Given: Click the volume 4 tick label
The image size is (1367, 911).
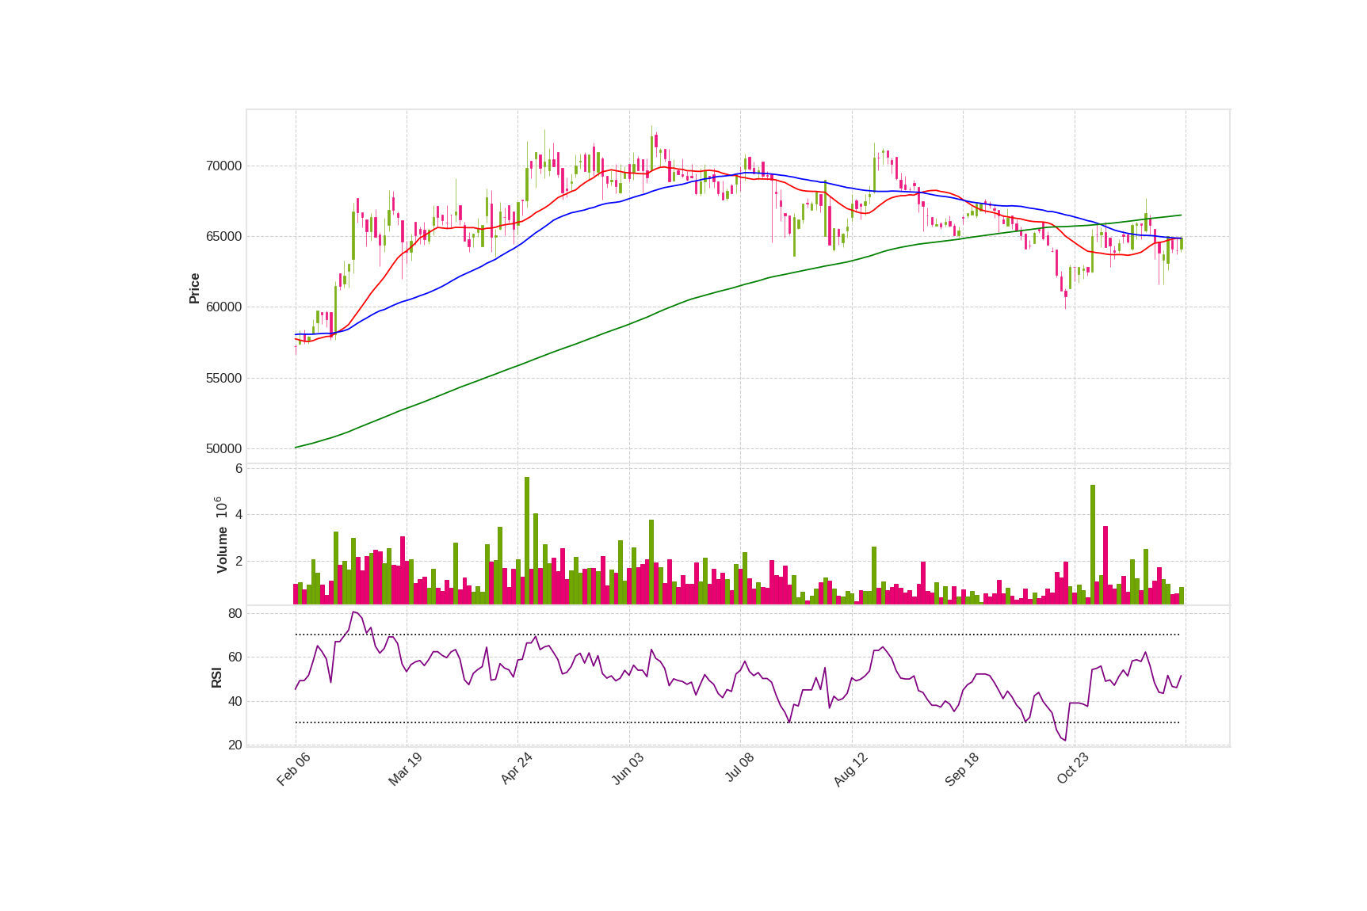Looking at the screenshot, I should pyautogui.click(x=239, y=515).
